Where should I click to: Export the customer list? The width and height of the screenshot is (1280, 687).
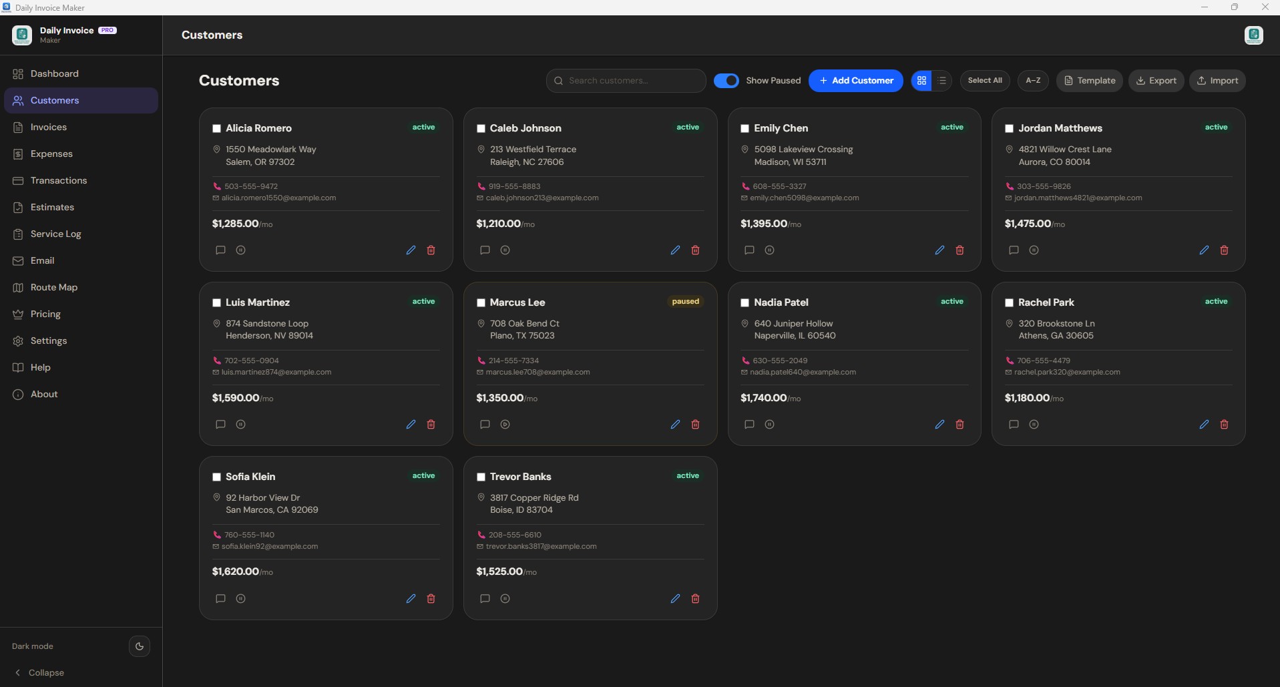[x=1156, y=81]
